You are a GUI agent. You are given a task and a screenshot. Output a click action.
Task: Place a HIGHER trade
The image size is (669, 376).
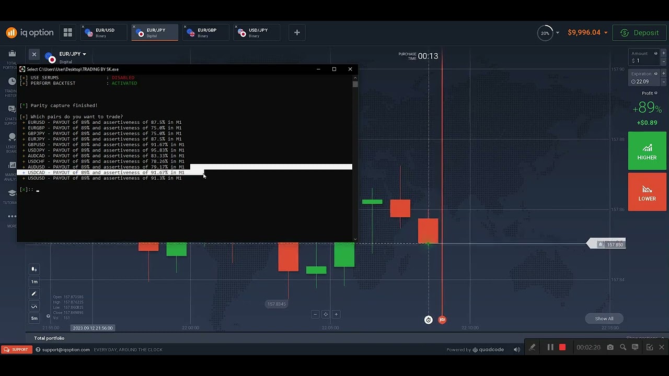647,151
